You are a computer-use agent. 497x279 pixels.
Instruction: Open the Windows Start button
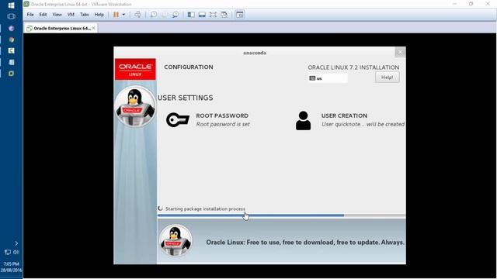click(x=11, y=5)
